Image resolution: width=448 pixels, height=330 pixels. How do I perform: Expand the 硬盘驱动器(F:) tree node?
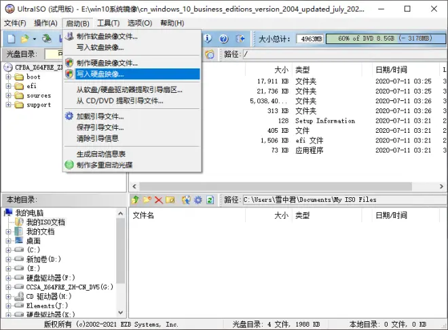8,278
